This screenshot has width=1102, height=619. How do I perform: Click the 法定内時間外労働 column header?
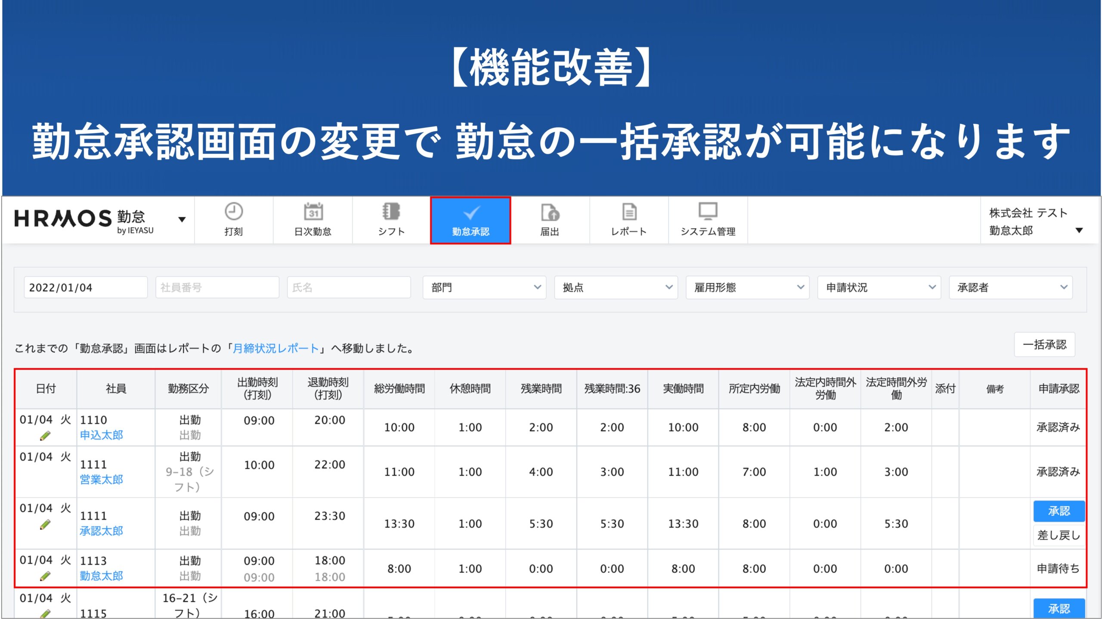tap(825, 388)
